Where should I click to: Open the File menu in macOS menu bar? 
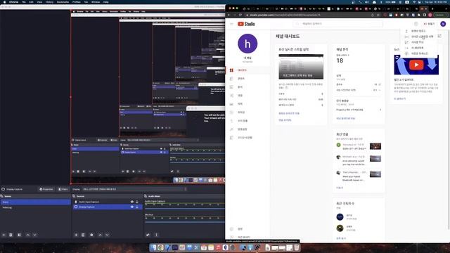coord(24,1)
